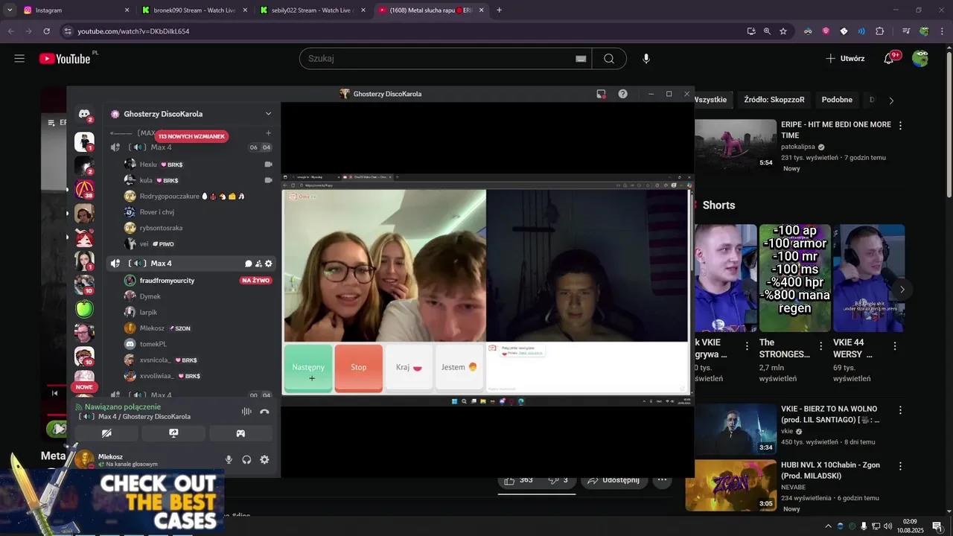Open Discord direct messages home icon

pyautogui.click(x=84, y=114)
